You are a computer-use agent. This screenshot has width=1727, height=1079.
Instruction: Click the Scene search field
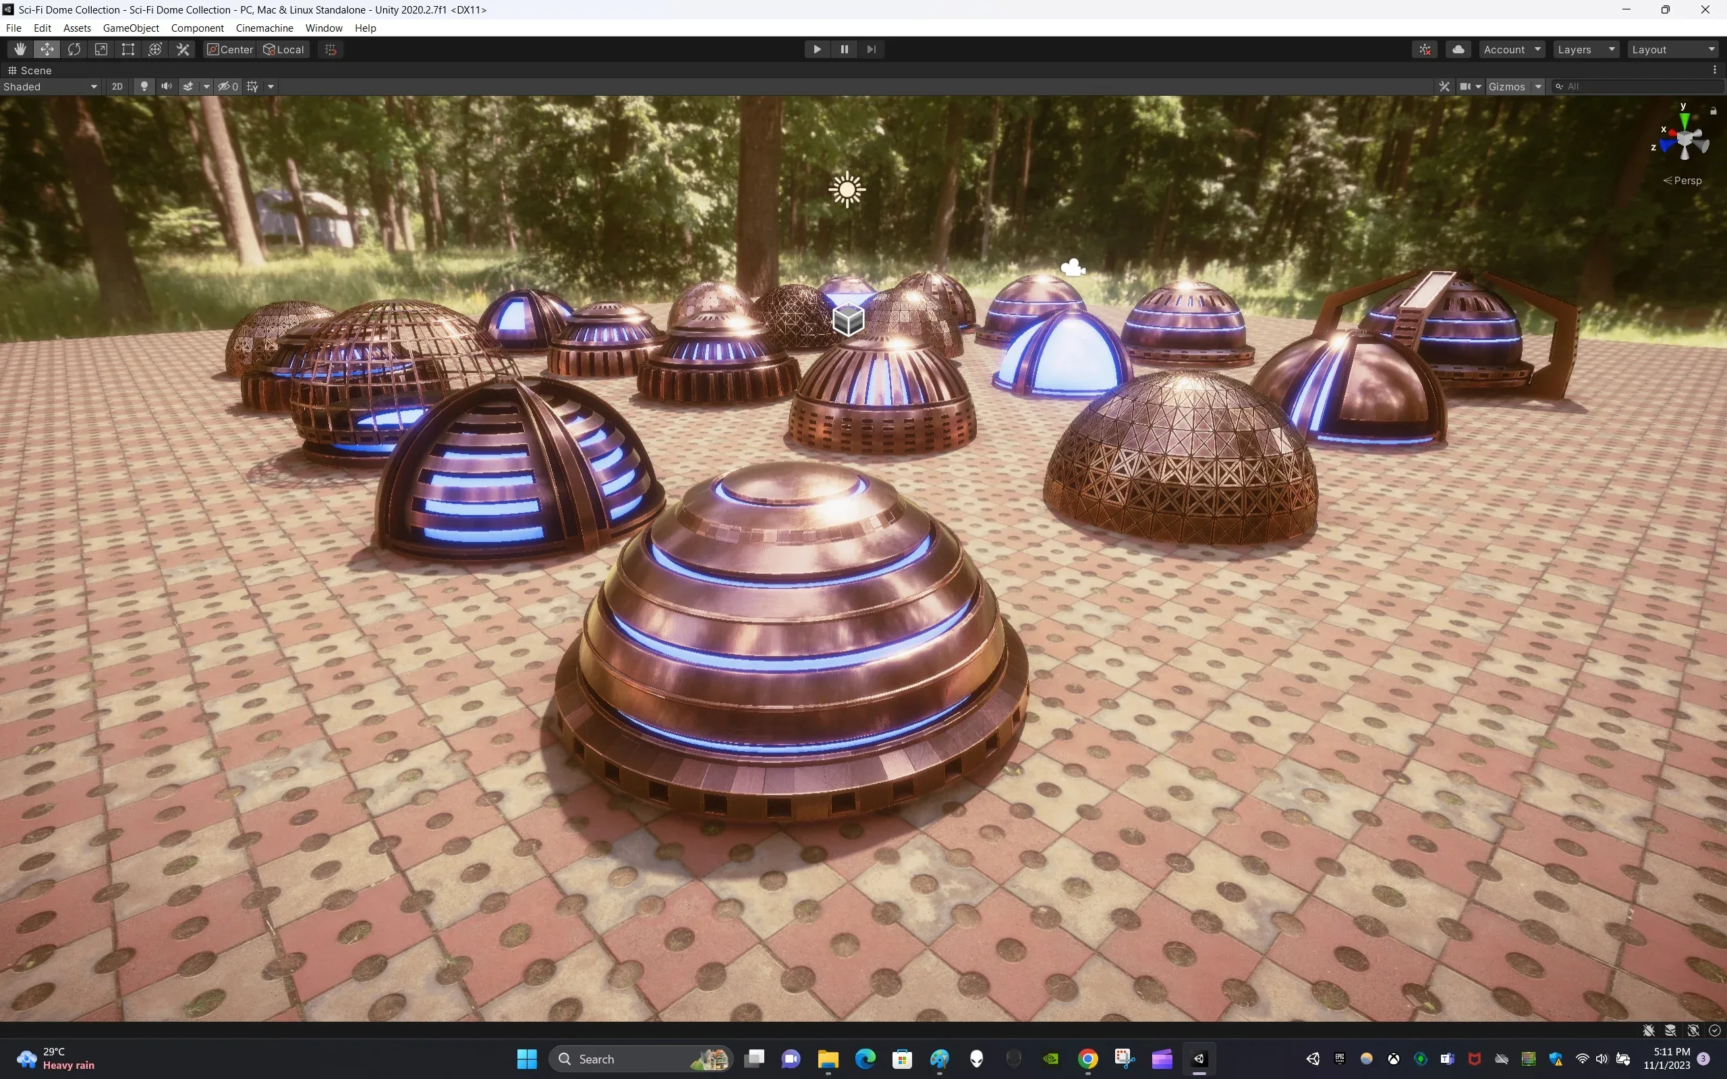pyautogui.click(x=1639, y=86)
